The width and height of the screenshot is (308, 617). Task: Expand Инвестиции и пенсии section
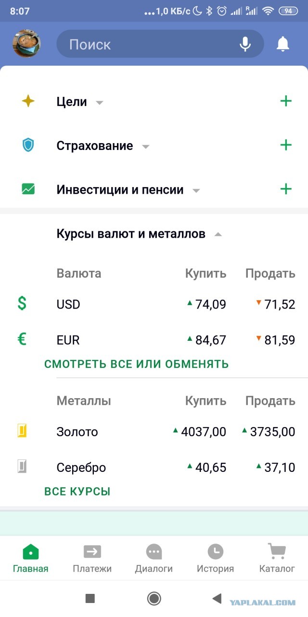[x=128, y=189]
